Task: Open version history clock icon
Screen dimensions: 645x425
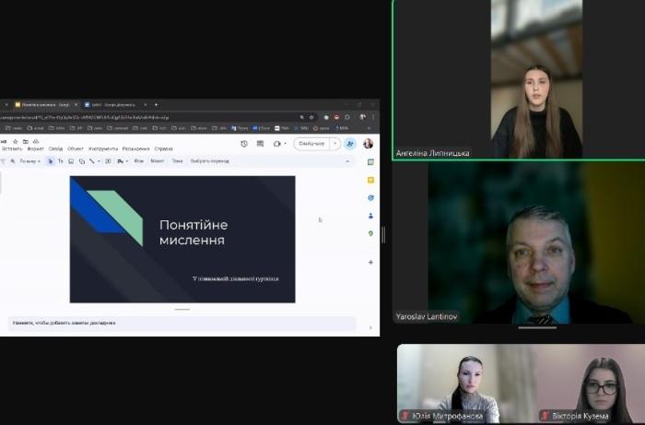Action: pos(244,144)
